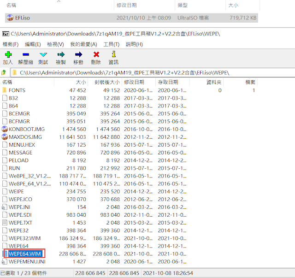The height and width of the screenshot is (278, 295).
Task: Open the 說明(H) Help menu
Action: (134, 44)
